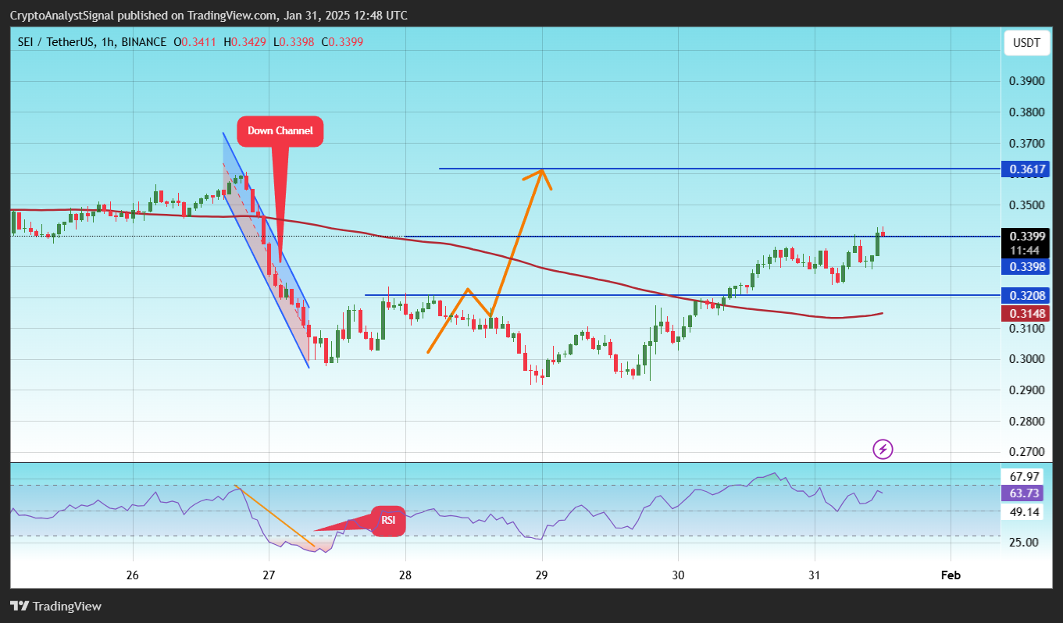This screenshot has width=1063, height=623.
Task: Click the TradingView logo at bottom left
Action: pyautogui.click(x=55, y=607)
